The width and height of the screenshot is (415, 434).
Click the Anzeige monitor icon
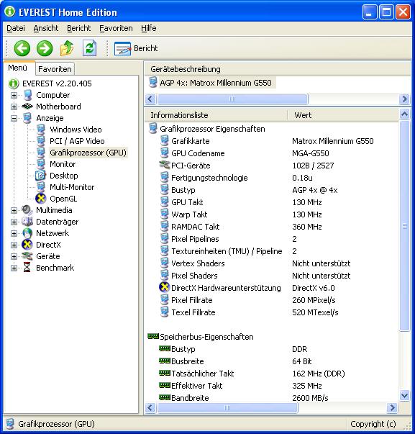pos(27,118)
